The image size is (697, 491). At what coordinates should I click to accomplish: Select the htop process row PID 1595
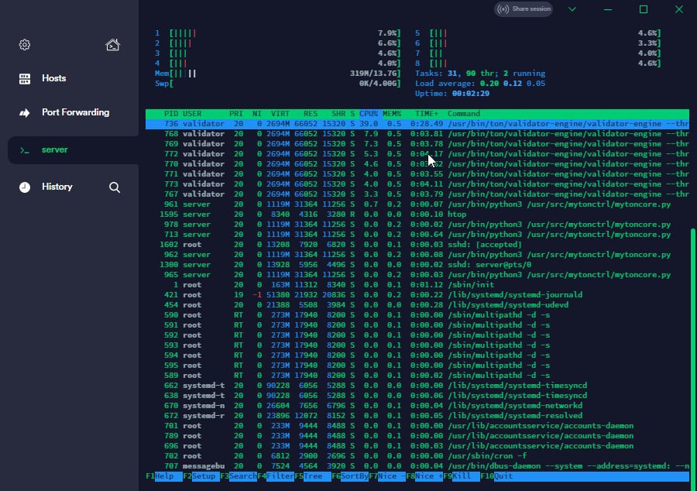(x=417, y=215)
